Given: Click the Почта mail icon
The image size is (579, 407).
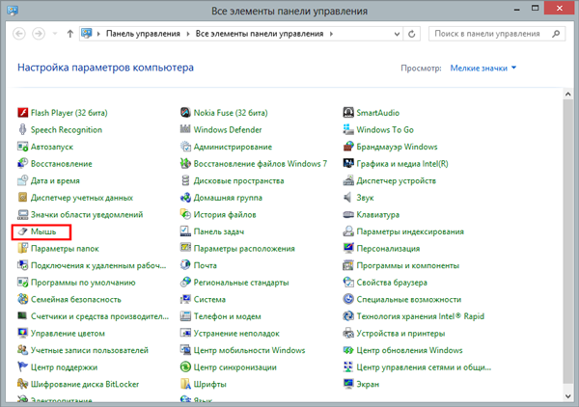Looking at the screenshot, I should click(185, 265).
